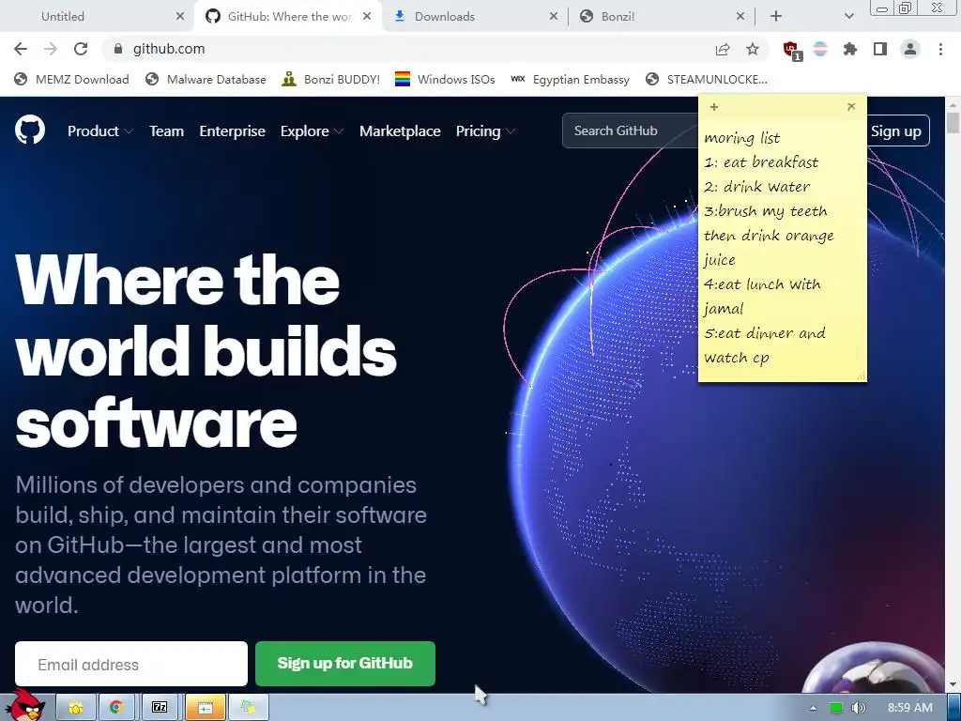This screenshot has width=961, height=721.
Task: Open the uBlock shield extension icon
Action: [792, 51]
